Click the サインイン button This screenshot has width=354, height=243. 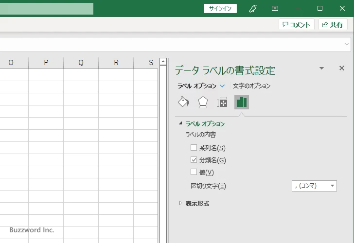point(220,9)
